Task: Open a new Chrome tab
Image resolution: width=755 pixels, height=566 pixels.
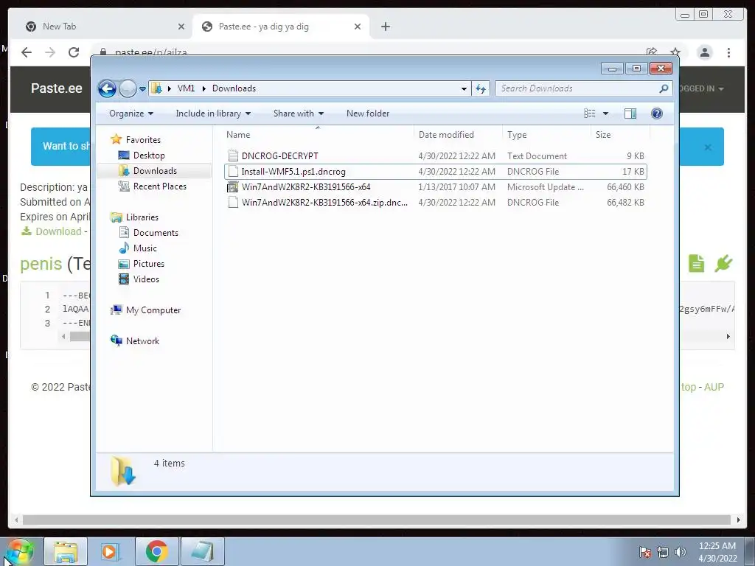Action: (x=385, y=27)
